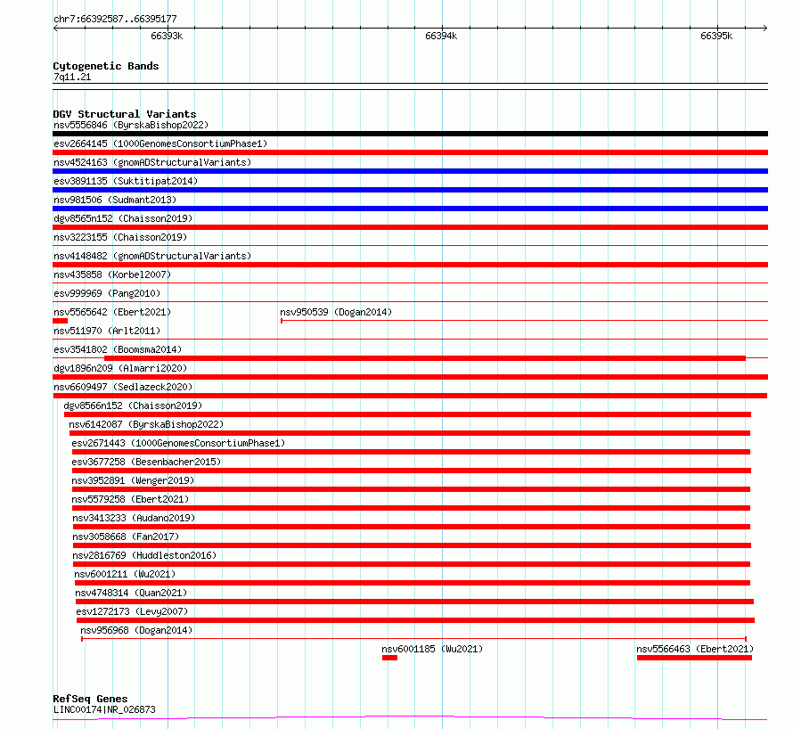Click the nsv5556846 (ByrskaBishop2022) variant label
This screenshot has width=793, height=729.
131,125
